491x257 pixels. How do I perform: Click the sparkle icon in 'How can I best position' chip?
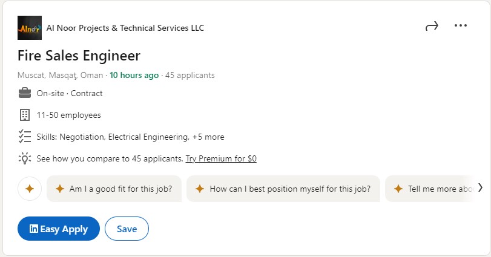click(x=200, y=189)
